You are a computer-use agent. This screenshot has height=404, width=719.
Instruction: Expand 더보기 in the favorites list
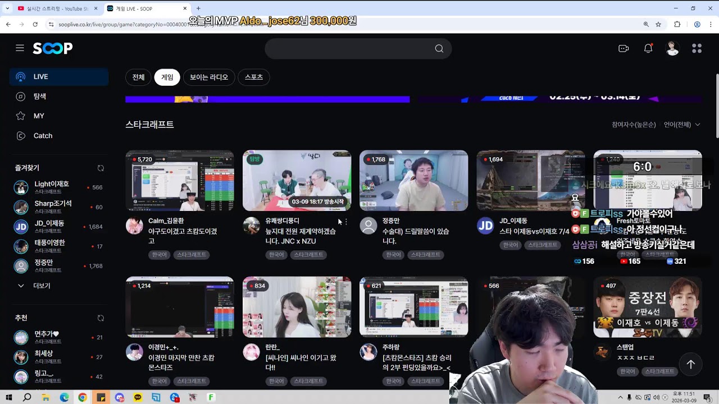pos(34,286)
